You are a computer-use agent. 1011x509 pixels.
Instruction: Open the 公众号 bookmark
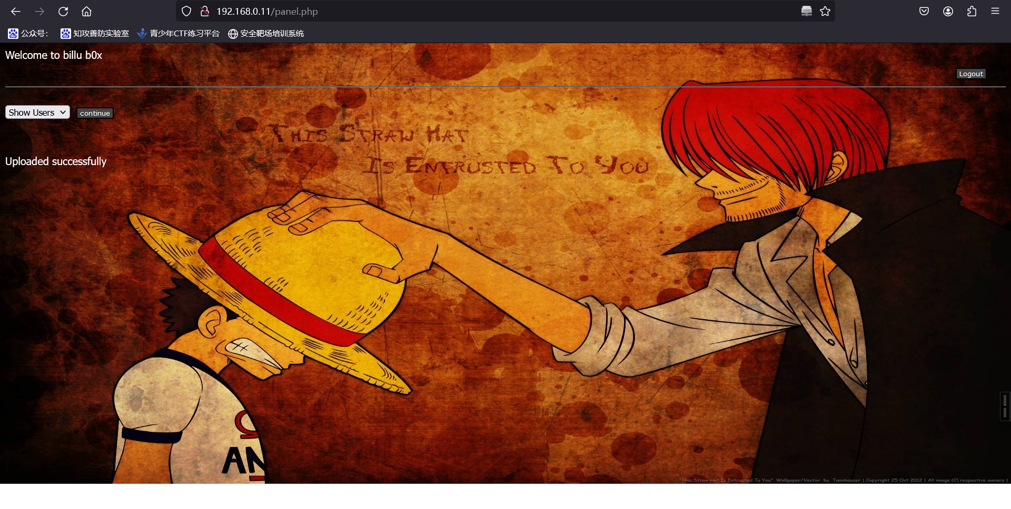coord(28,34)
